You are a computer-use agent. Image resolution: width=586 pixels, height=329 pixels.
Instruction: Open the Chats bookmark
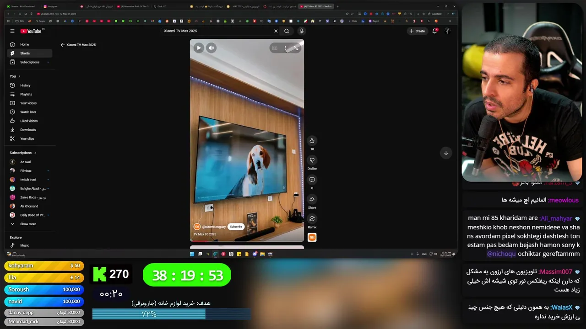pyautogui.click(x=353, y=21)
